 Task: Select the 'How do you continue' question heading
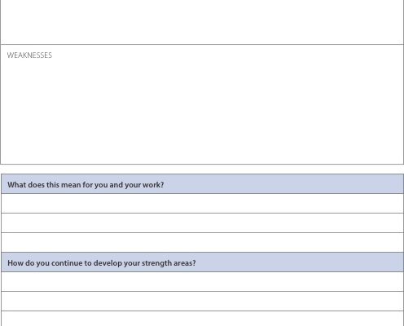[x=102, y=263]
